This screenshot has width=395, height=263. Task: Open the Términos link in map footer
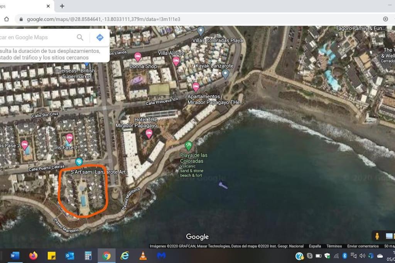(334, 246)
